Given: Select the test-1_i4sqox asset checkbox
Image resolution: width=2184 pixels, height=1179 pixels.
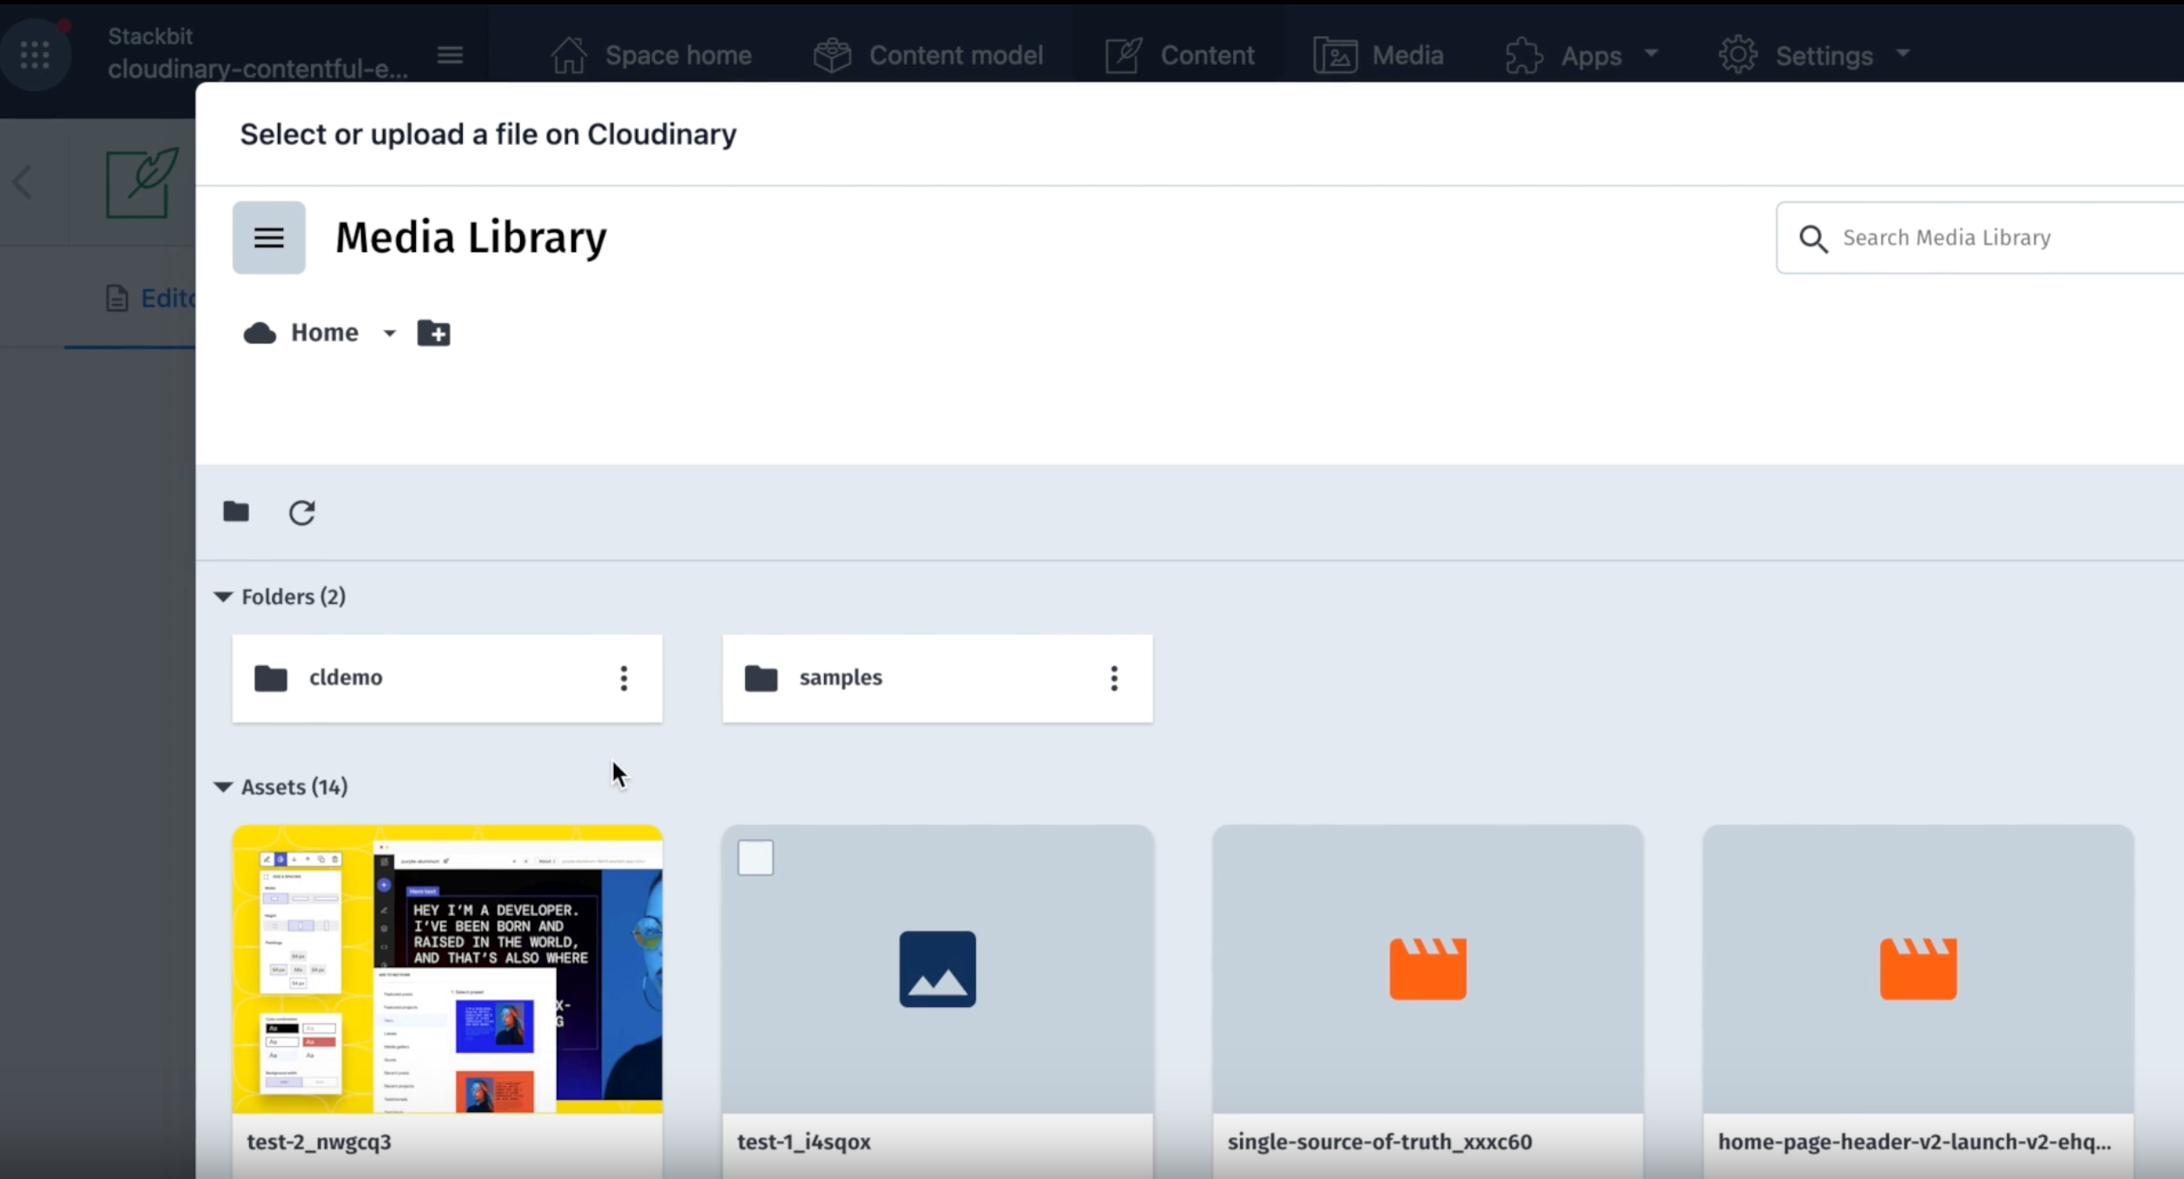Looking at the screenshot, I should click(x=755, y=858).
